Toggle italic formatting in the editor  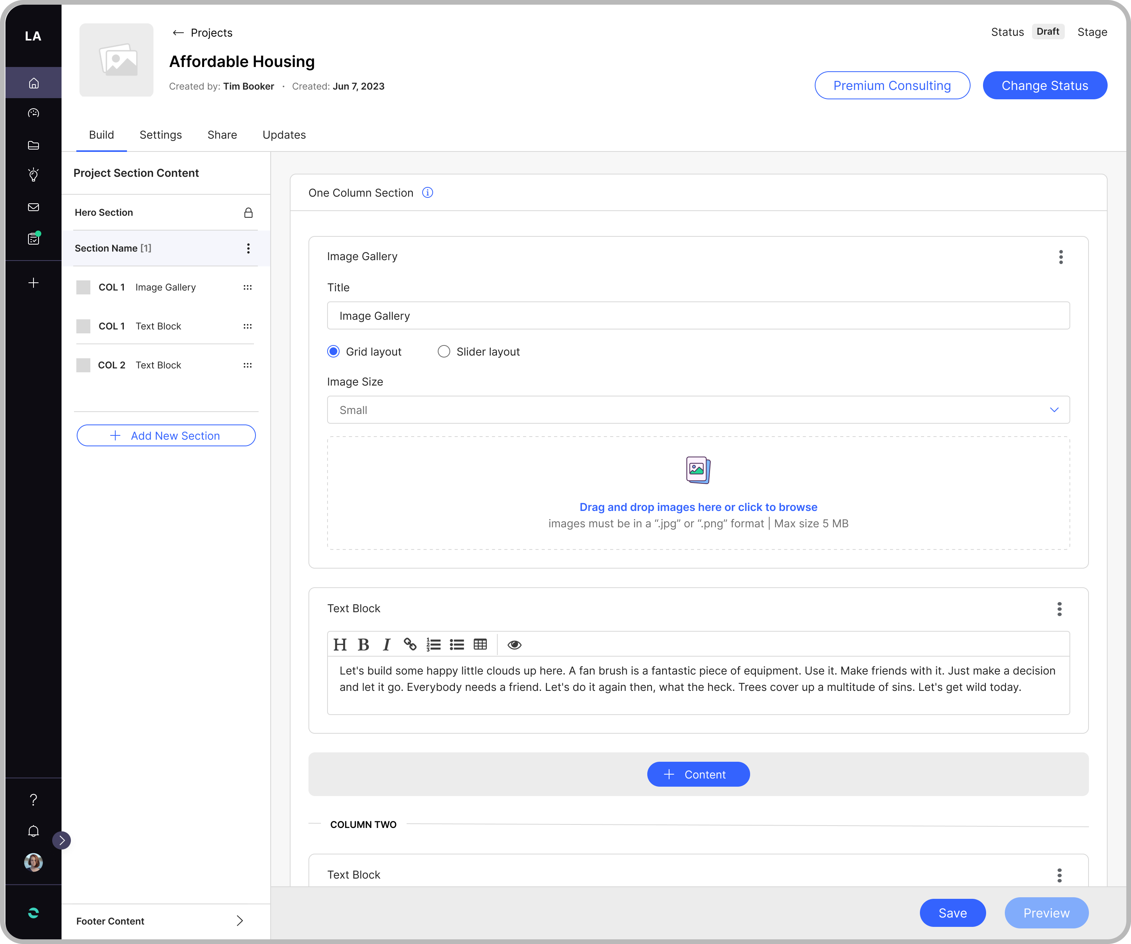(386, 645)
